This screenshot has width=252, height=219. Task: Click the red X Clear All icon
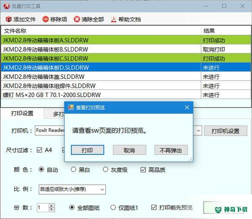coord(77,19)
